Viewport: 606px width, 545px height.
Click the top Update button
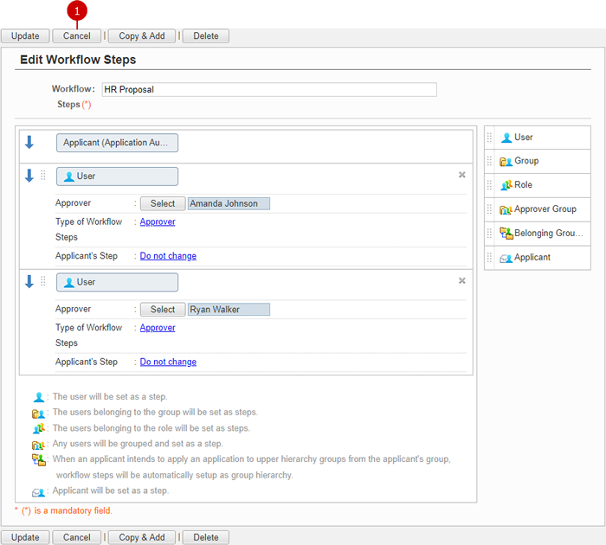coord(25,36)
